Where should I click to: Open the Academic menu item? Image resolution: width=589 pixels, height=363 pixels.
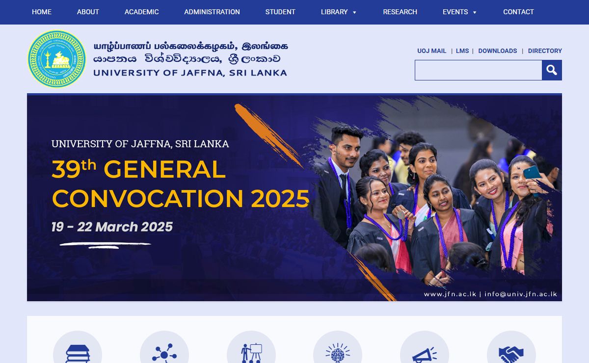pos(141,12)
